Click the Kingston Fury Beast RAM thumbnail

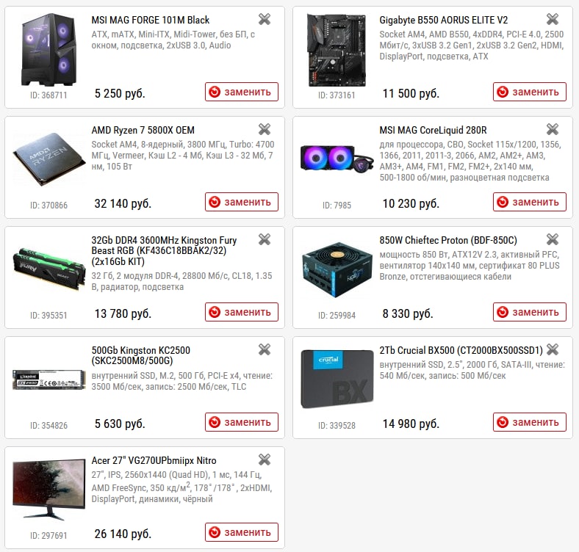[x=48, y=269]
